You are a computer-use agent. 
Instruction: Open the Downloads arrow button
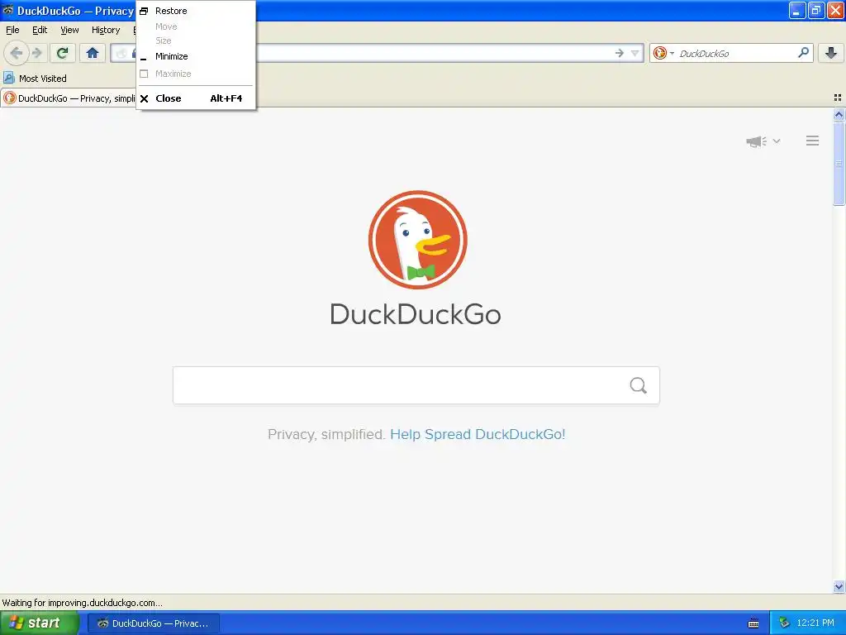(831, 53)
